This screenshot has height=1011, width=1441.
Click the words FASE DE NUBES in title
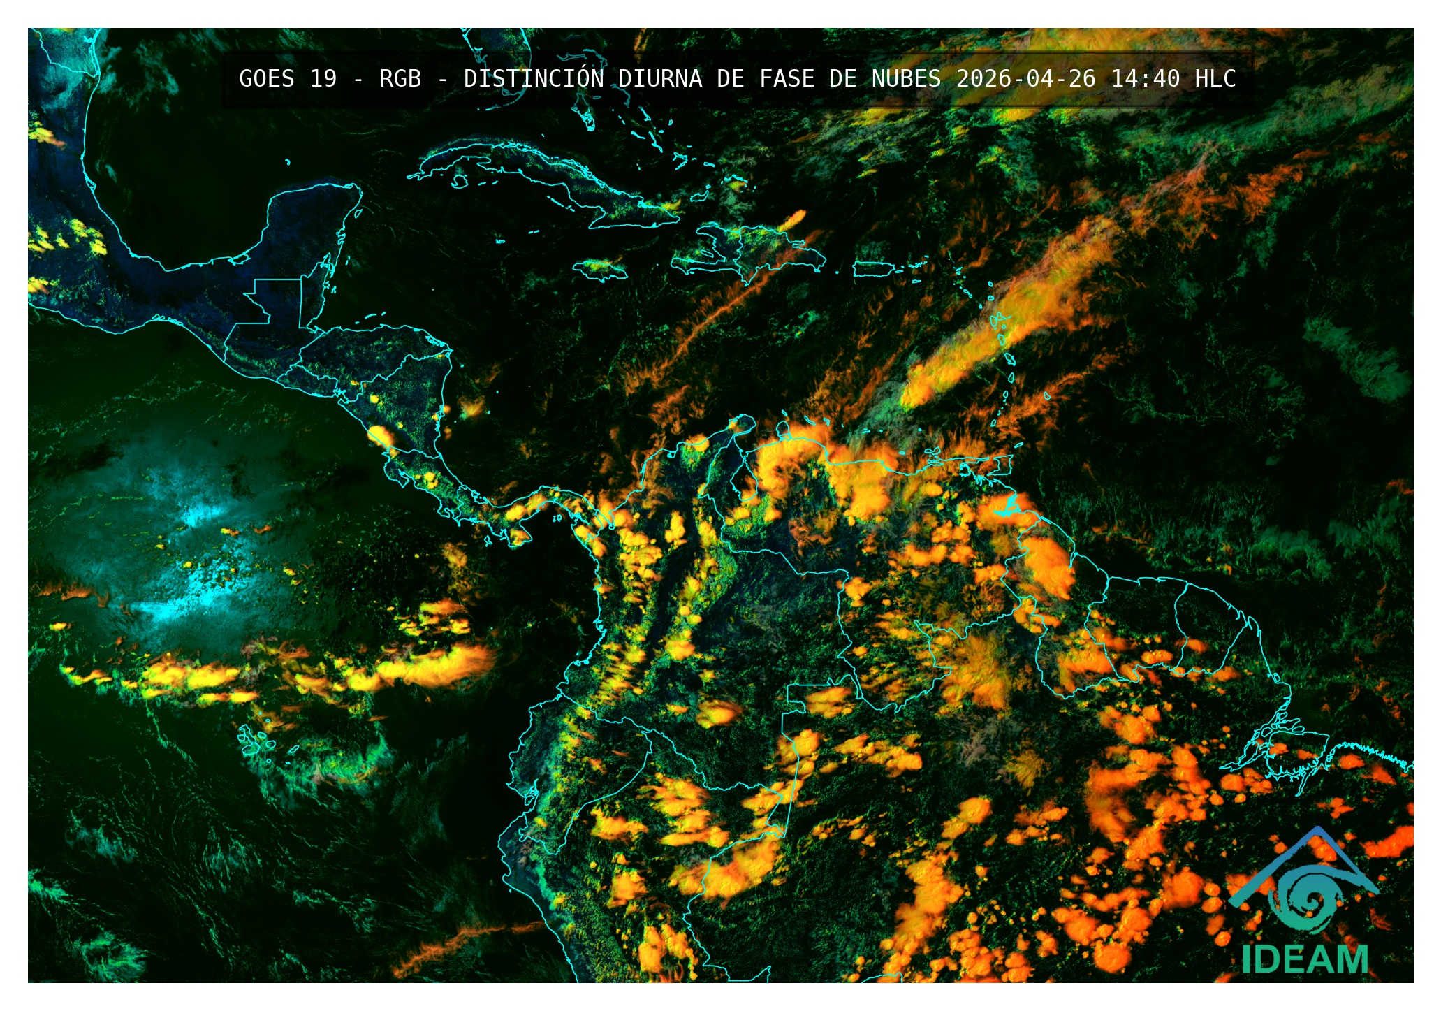[849, 79]
